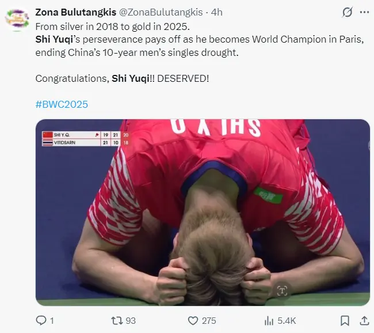Open the Zona Bulutangkis profile avatar
This screenshot has height=333, width=374.
point(17,18)
